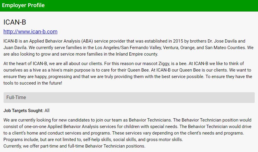Click the Job Targets Sought label
This screenshot has width=258, height=152.
pos(23,111)
